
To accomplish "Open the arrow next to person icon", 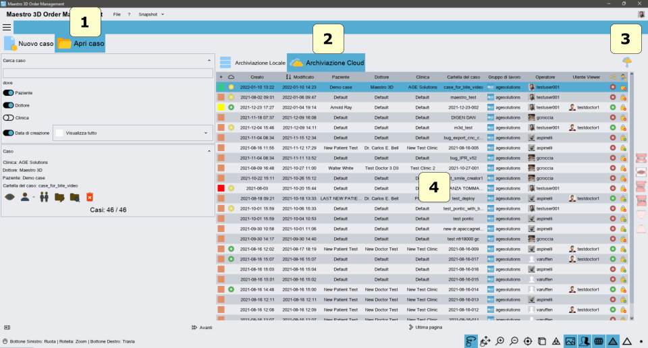I will (34, 198).
